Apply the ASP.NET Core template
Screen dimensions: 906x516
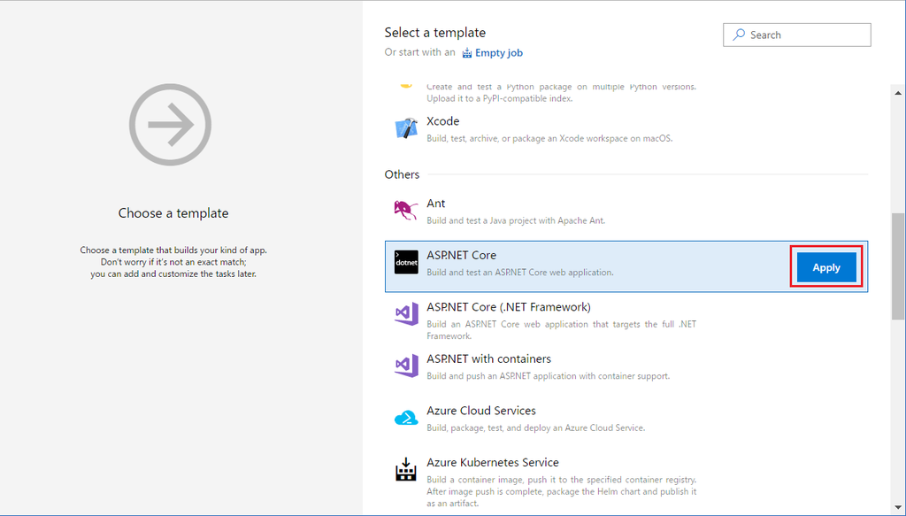826,267
